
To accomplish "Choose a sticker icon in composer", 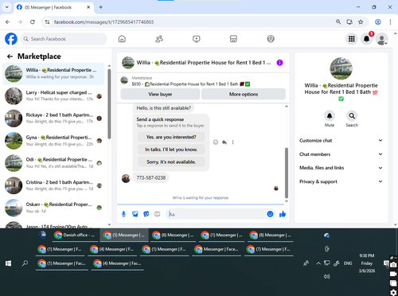I will coord(146,214).
